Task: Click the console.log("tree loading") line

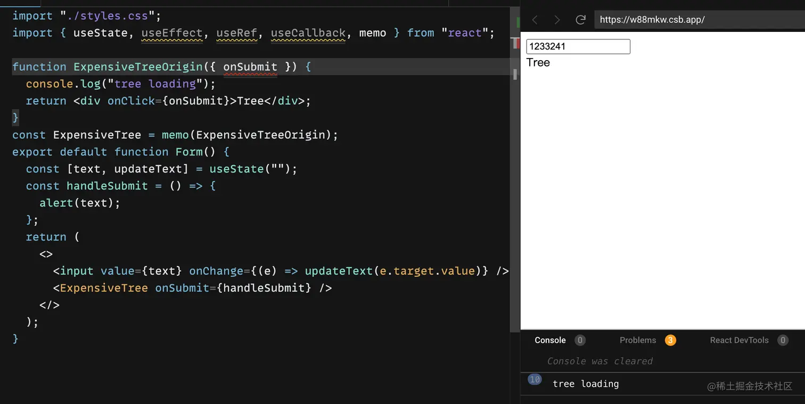Action: [x=120, y=84]
